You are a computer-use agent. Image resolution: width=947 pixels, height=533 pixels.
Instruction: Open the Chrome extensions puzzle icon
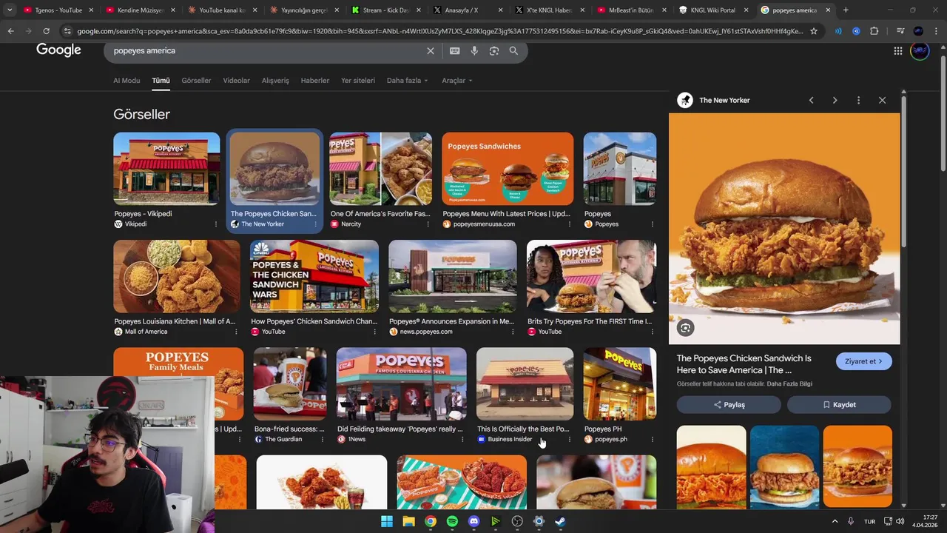(874, 31)
